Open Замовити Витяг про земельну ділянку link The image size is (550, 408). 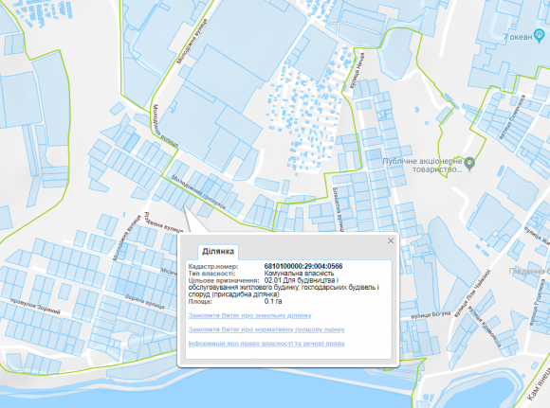tap(249, 315)
